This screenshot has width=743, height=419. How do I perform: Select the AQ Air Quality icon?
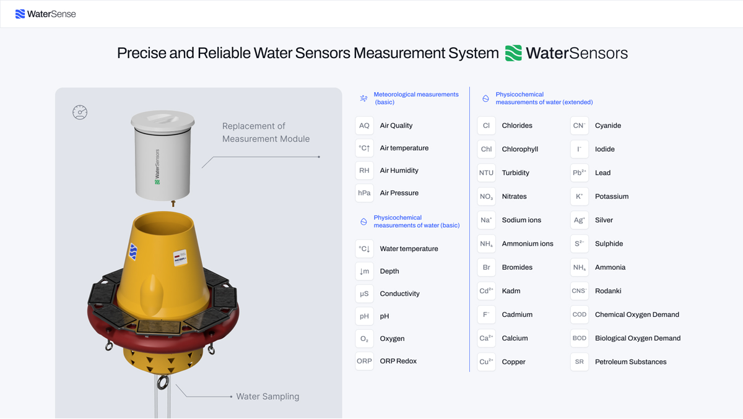(x=364, y=126)
